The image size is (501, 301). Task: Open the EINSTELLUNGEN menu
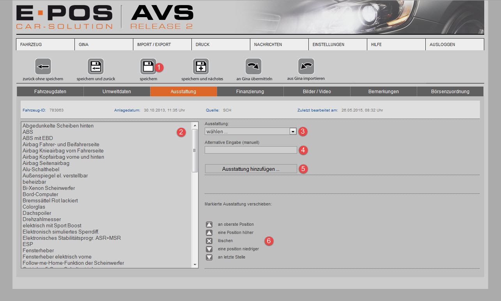pyautogui.click(x=338, y=44)
